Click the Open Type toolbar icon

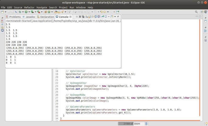pos(56,12)
